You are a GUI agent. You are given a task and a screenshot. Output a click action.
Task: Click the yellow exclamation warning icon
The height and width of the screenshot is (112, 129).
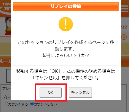coord(66,24)
